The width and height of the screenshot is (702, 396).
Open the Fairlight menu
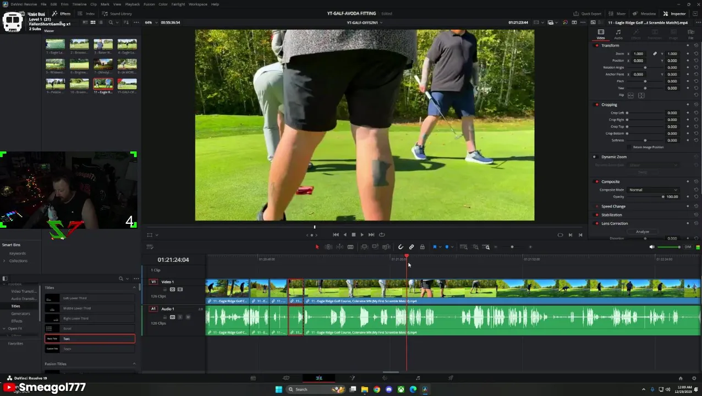[178, 4]
